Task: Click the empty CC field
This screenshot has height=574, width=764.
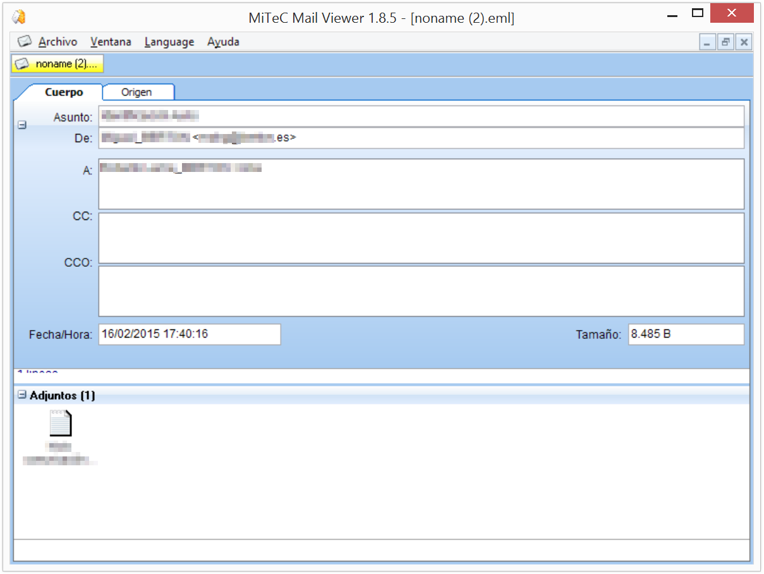Action: 421,238
